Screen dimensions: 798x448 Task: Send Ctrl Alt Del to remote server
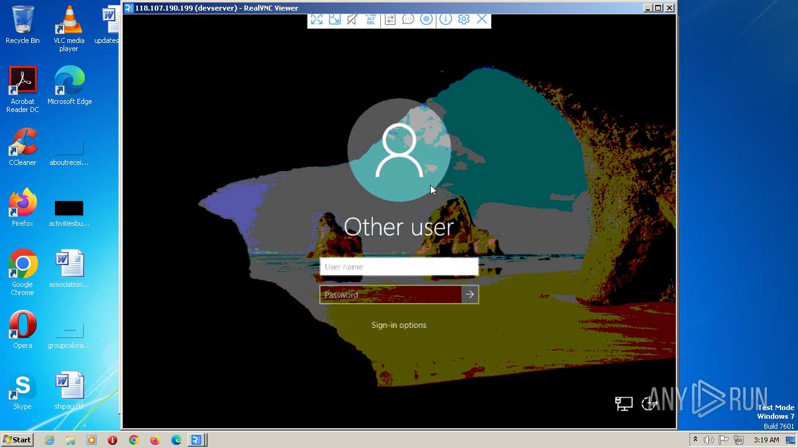[x=371, y=19]
